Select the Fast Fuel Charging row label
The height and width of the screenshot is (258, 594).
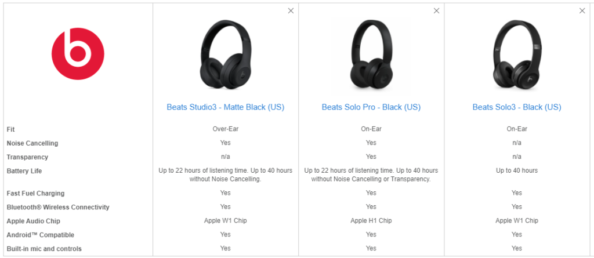35,193
